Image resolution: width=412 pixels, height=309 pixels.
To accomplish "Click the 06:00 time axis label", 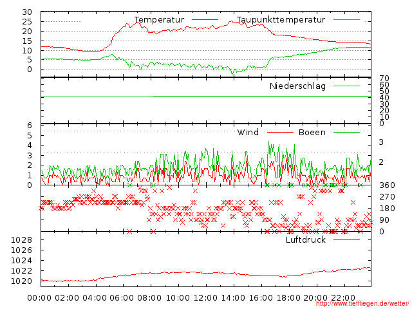I will [x=122, y=298].
